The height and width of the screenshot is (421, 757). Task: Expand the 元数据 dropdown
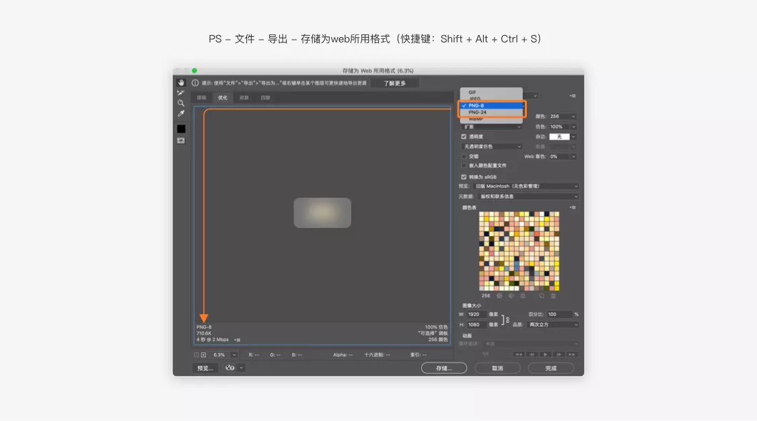point(528,196)
